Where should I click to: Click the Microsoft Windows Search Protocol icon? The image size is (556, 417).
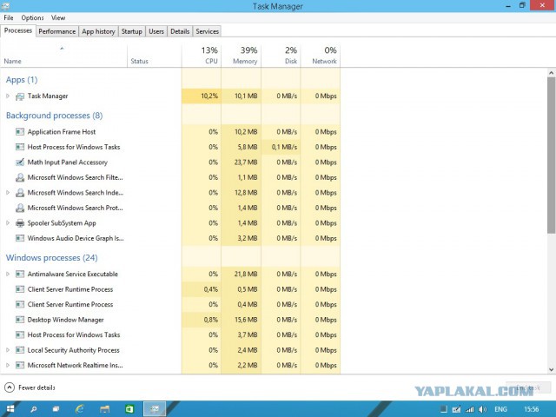pyautogui.click(x=20, y=208)
